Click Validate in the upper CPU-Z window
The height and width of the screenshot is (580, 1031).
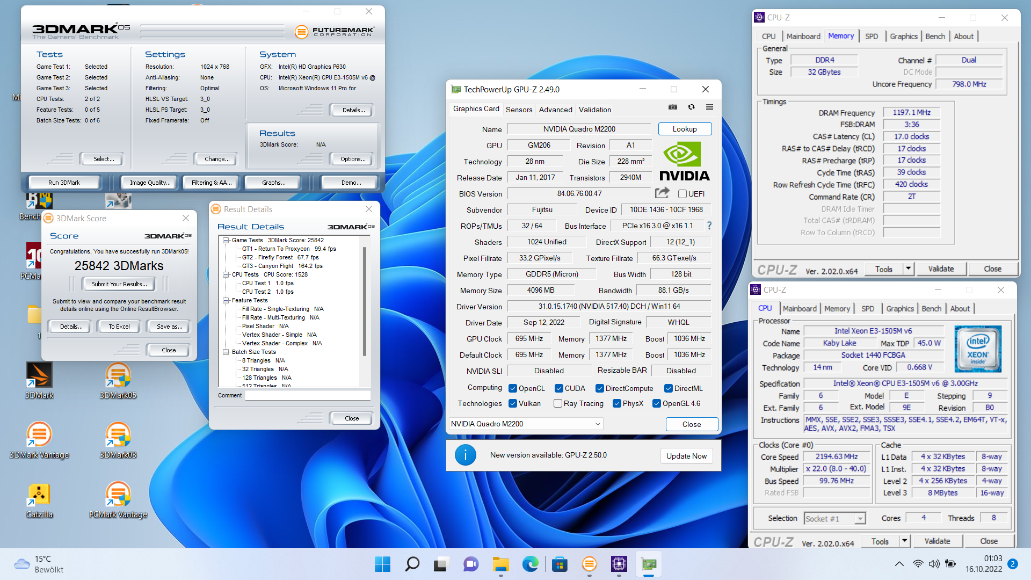pos(941,269)
